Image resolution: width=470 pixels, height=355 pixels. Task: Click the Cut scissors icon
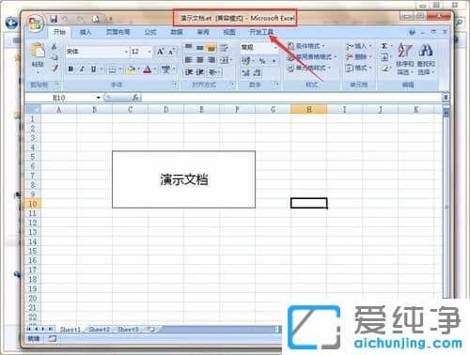(55, 47)
